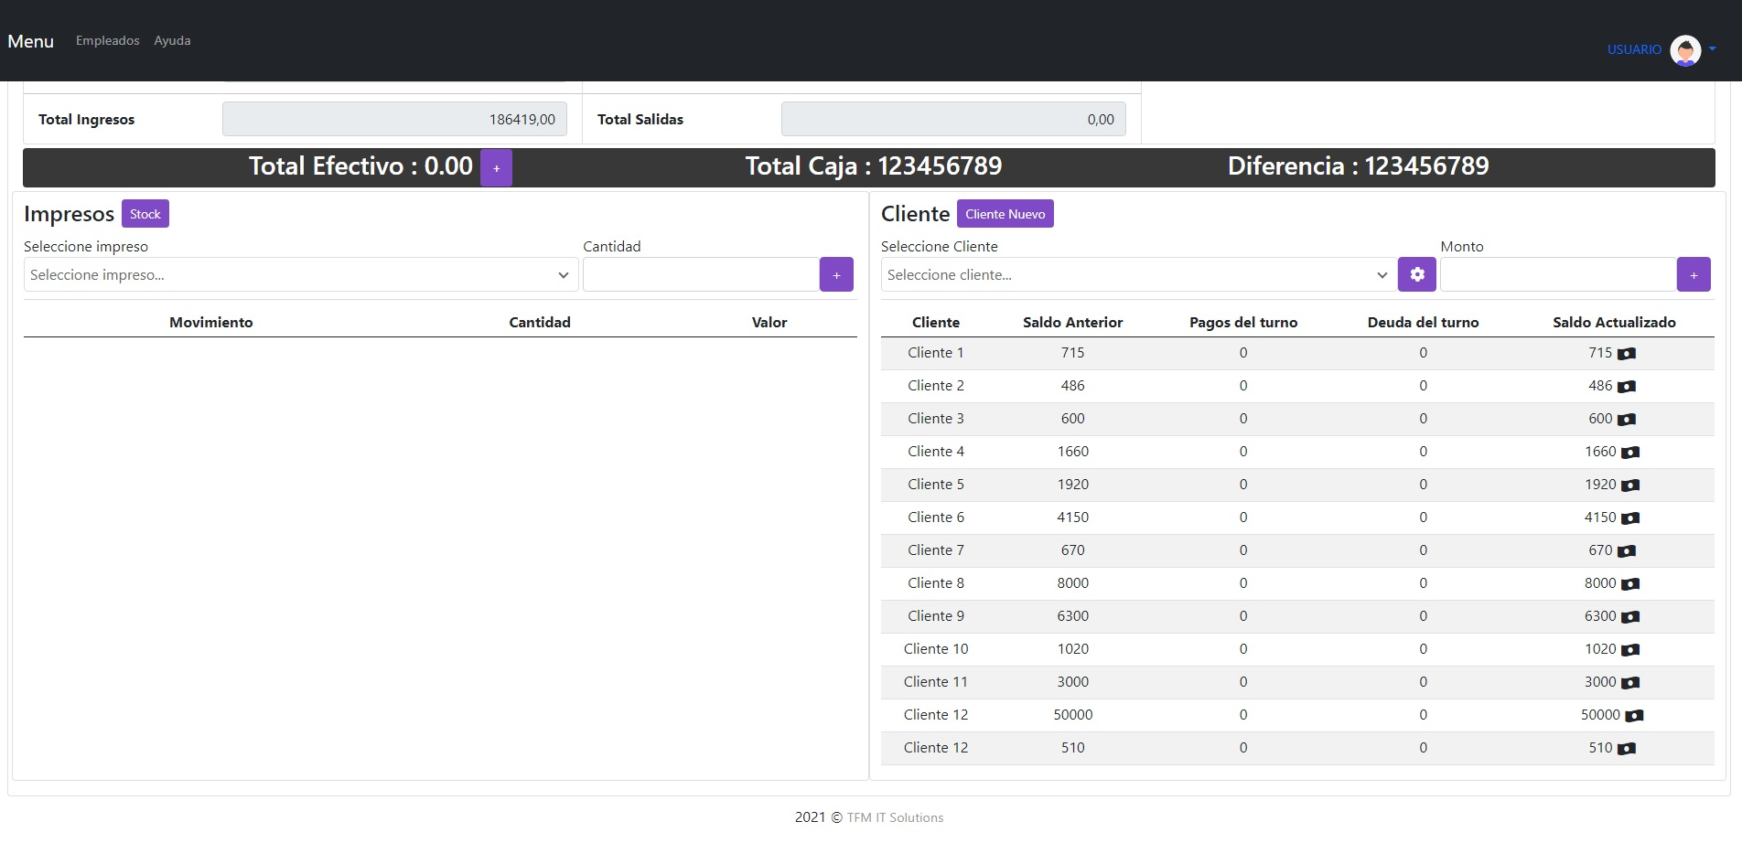Click into the Monto input field
This screenshot has width=1742, height=843.
[1557, 275]
